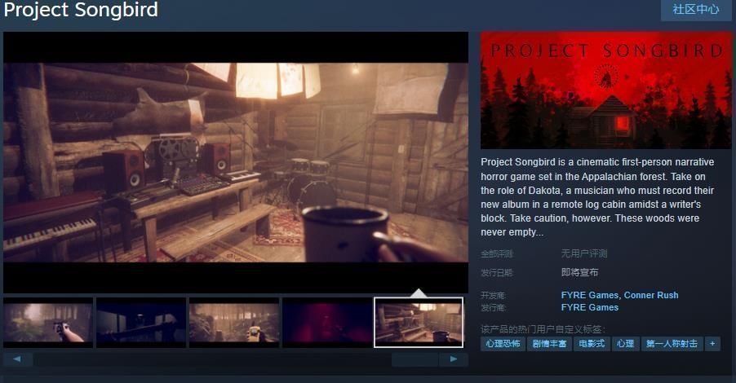
Task: Open the FYRE Games developer link
Action: coord(589,295)
